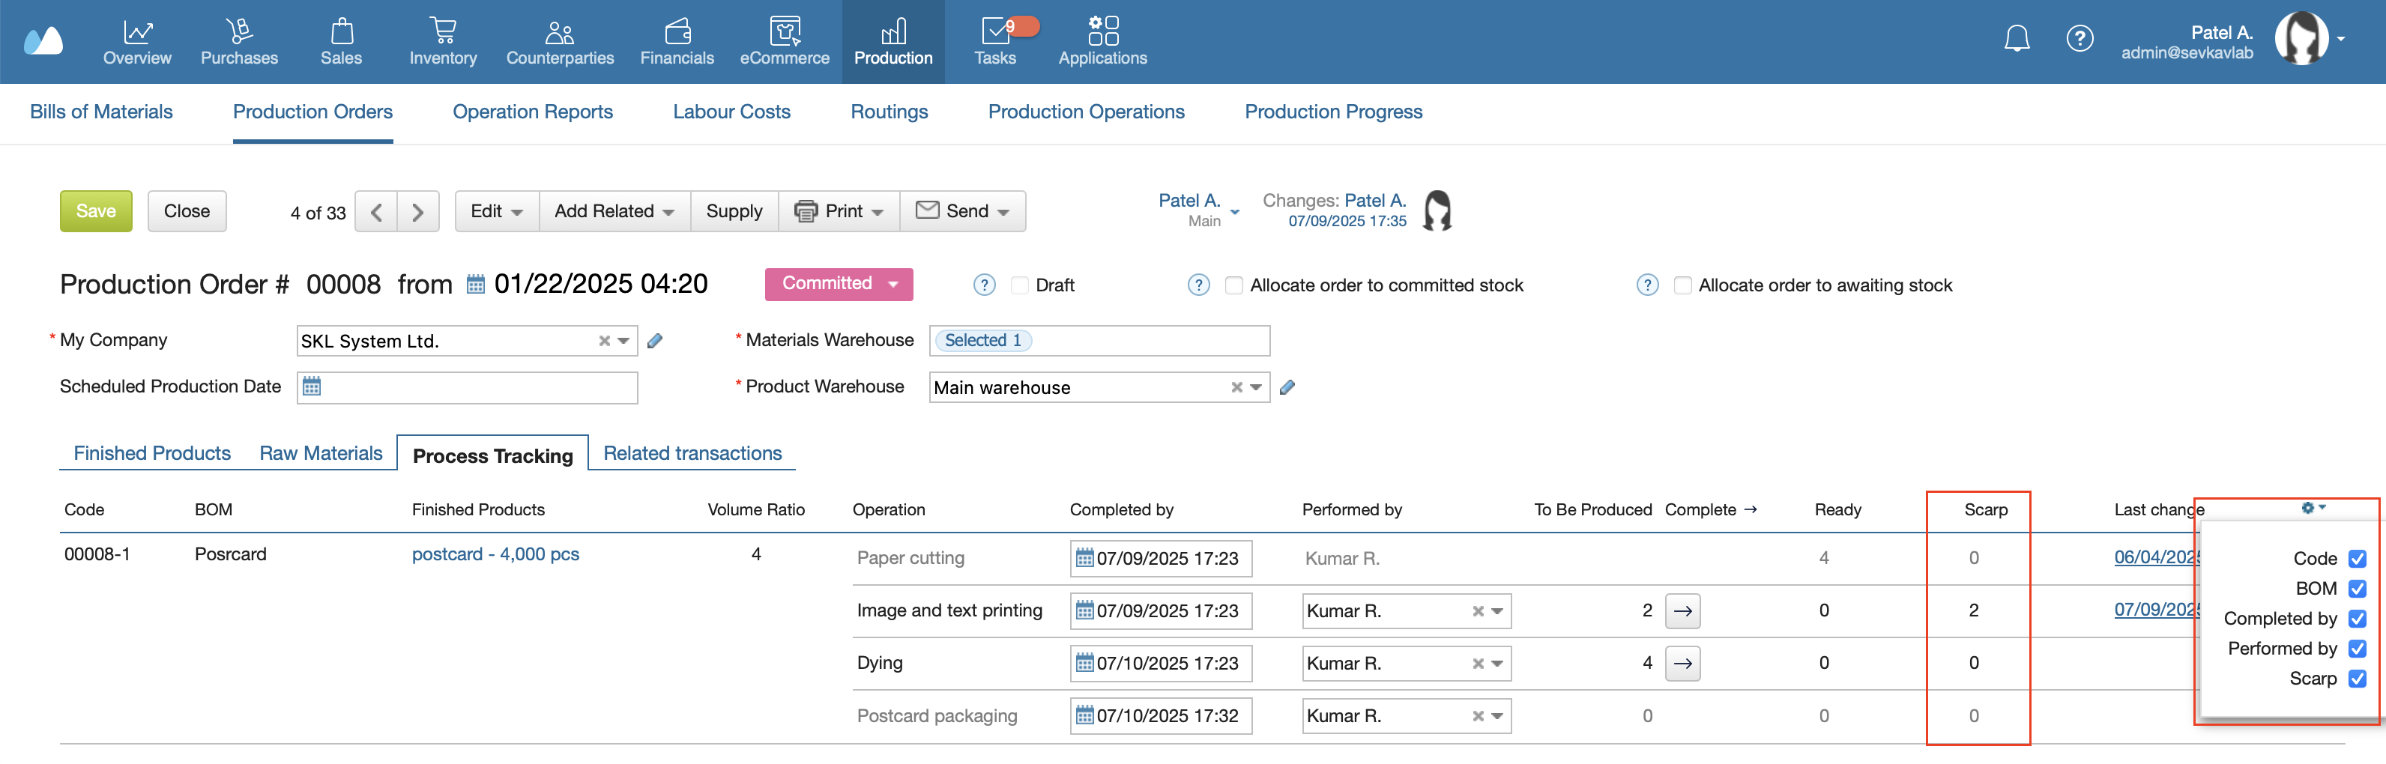Click Completed by date for Paper cutting
Screen dimensions: 2386x764
click(x=1162, y=559)
